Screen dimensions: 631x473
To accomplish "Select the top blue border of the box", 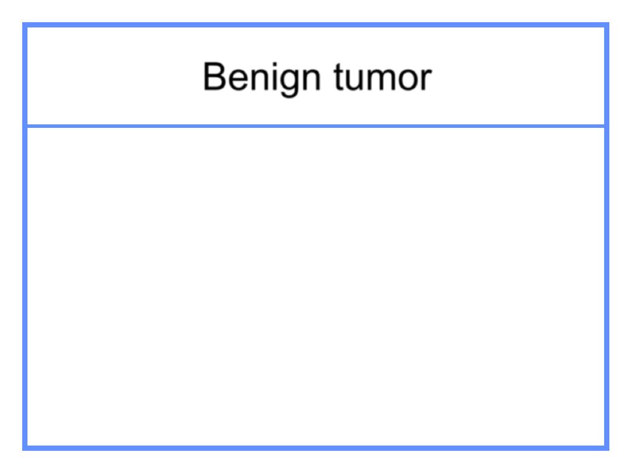I will 316,25.
